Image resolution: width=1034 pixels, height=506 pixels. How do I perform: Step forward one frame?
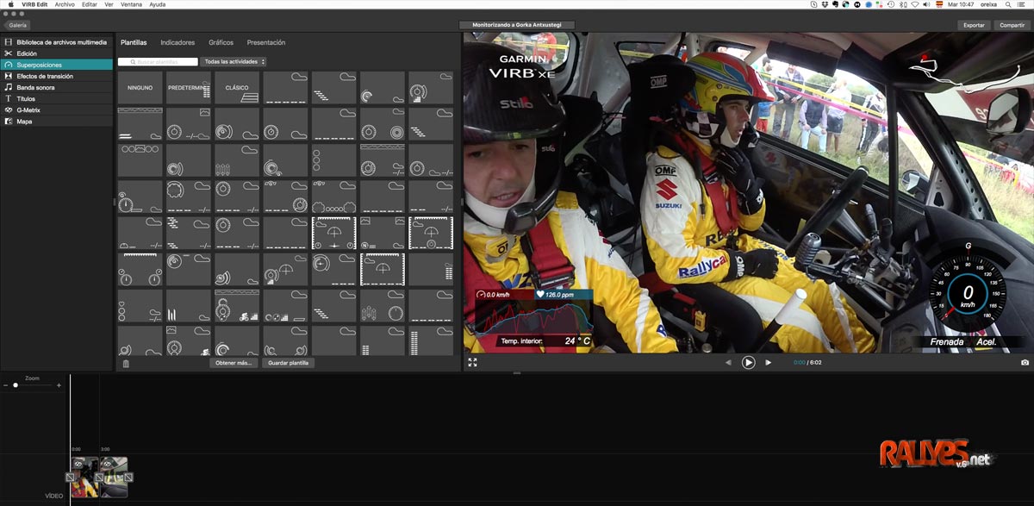[x=769, y=363]
